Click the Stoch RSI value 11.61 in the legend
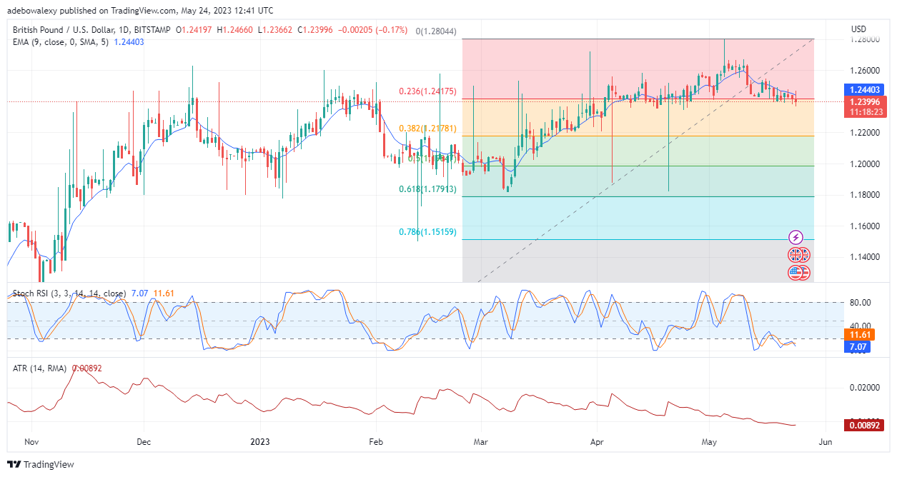The image size is (897, 477). [163, 293]
